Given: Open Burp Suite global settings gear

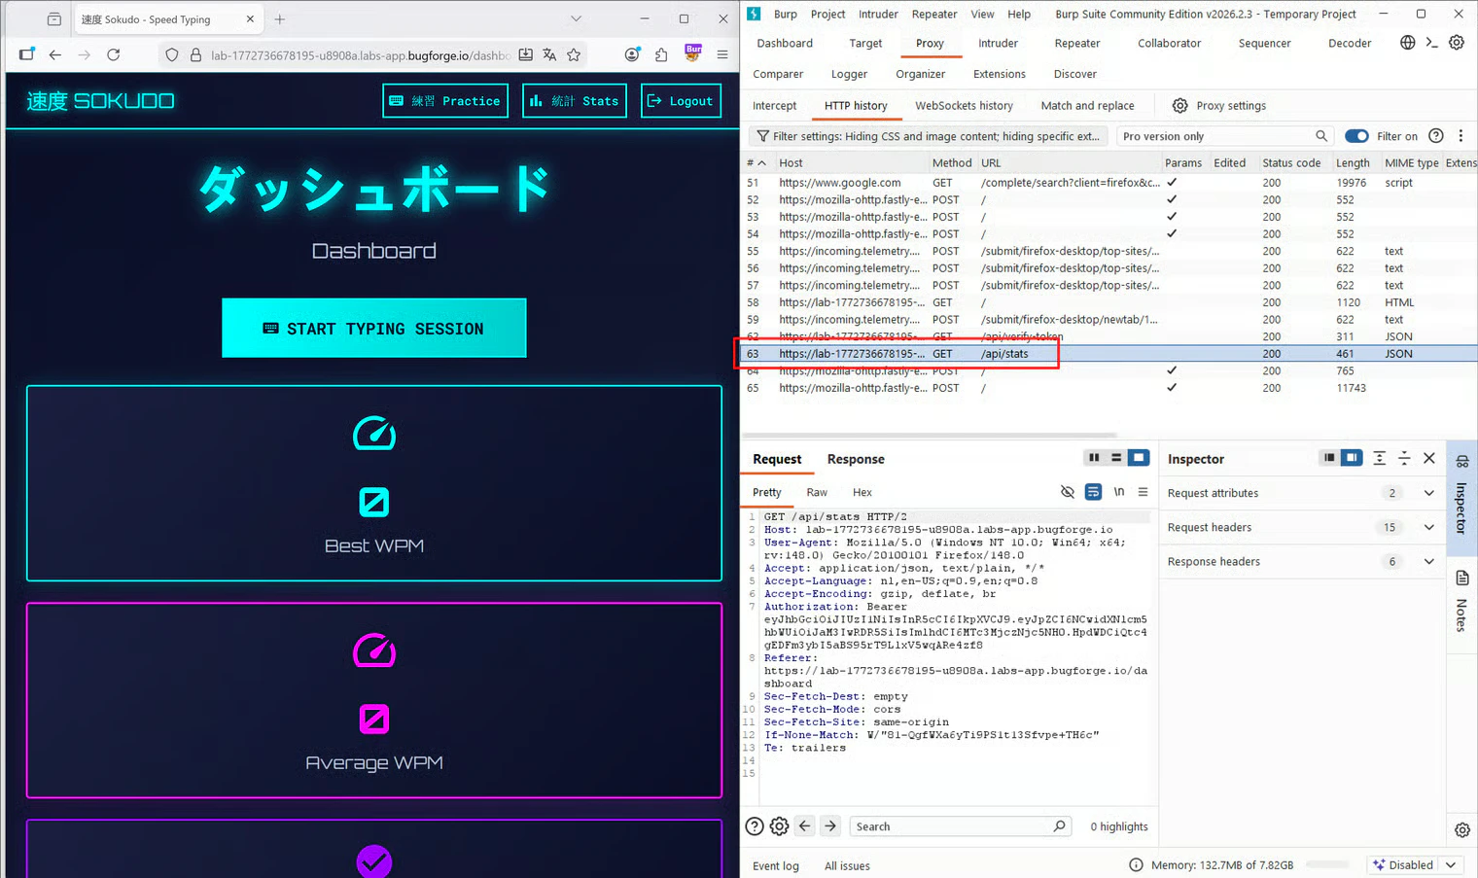Looking at the screenshot, I should click(x=1457, y=43).
